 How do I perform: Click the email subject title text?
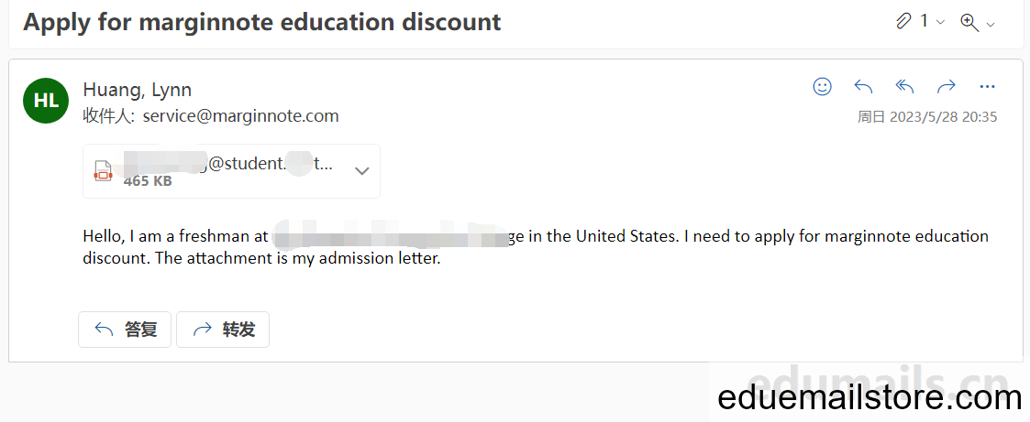262,22
